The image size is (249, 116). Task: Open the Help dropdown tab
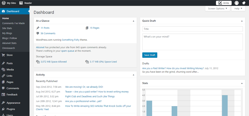coord(238,9)
